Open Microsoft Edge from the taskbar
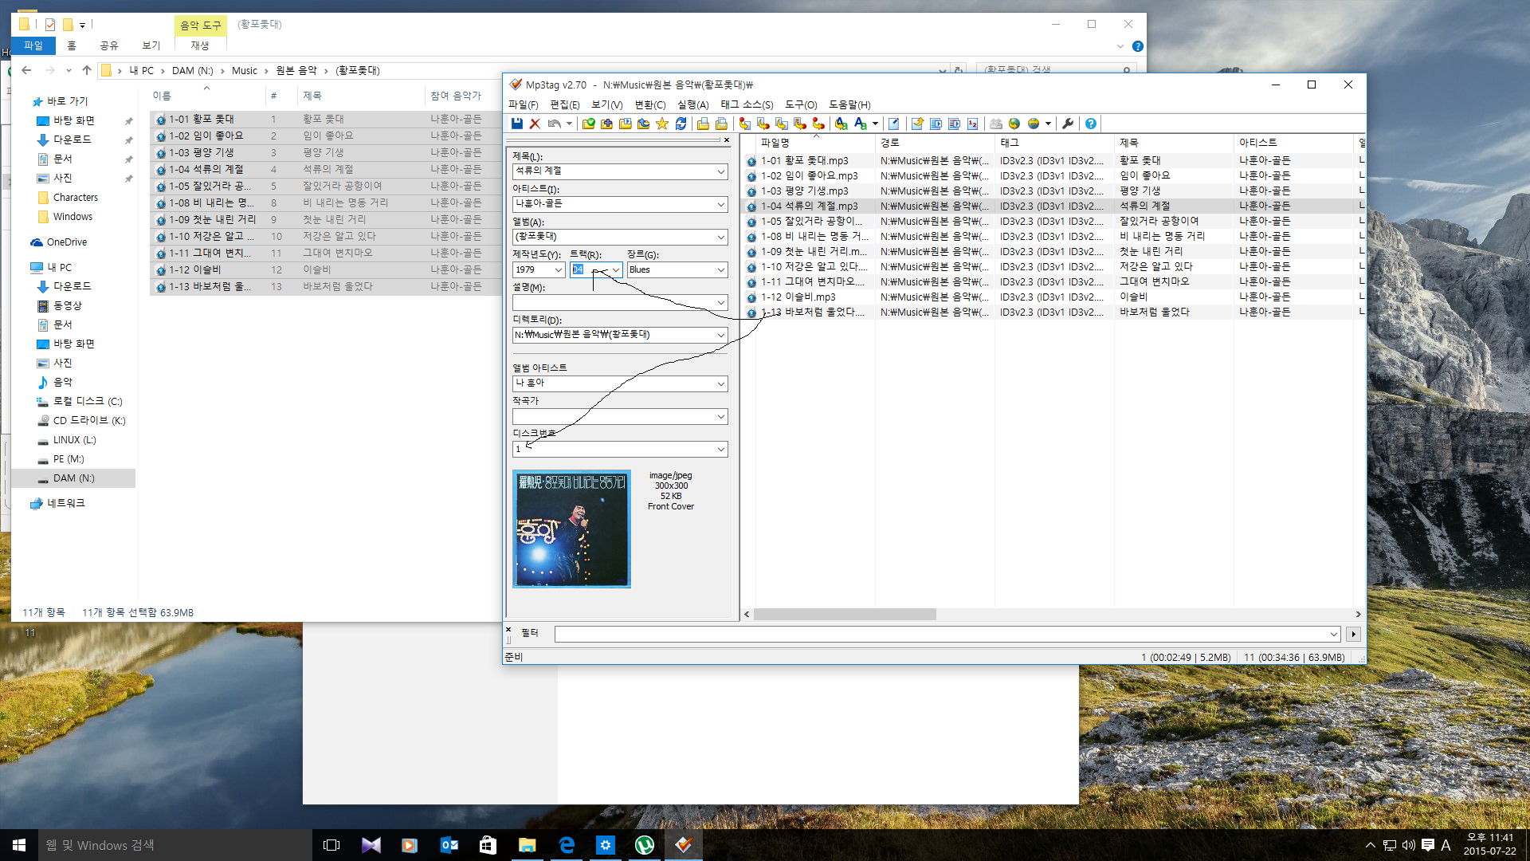 click(567, 845)
